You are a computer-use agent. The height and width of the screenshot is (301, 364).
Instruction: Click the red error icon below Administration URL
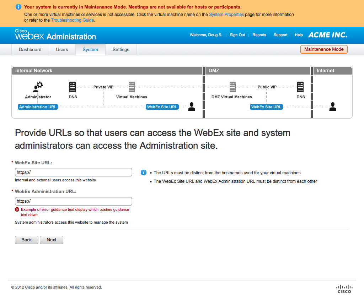coord(17,209)
